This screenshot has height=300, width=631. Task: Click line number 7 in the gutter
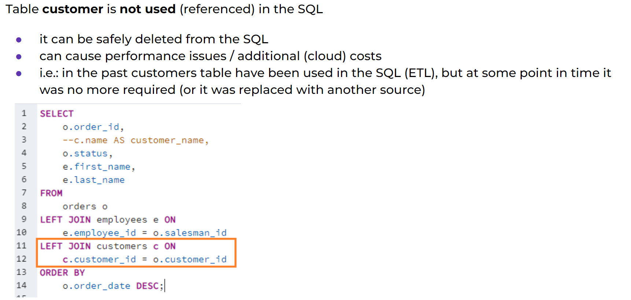pos(24,193)
